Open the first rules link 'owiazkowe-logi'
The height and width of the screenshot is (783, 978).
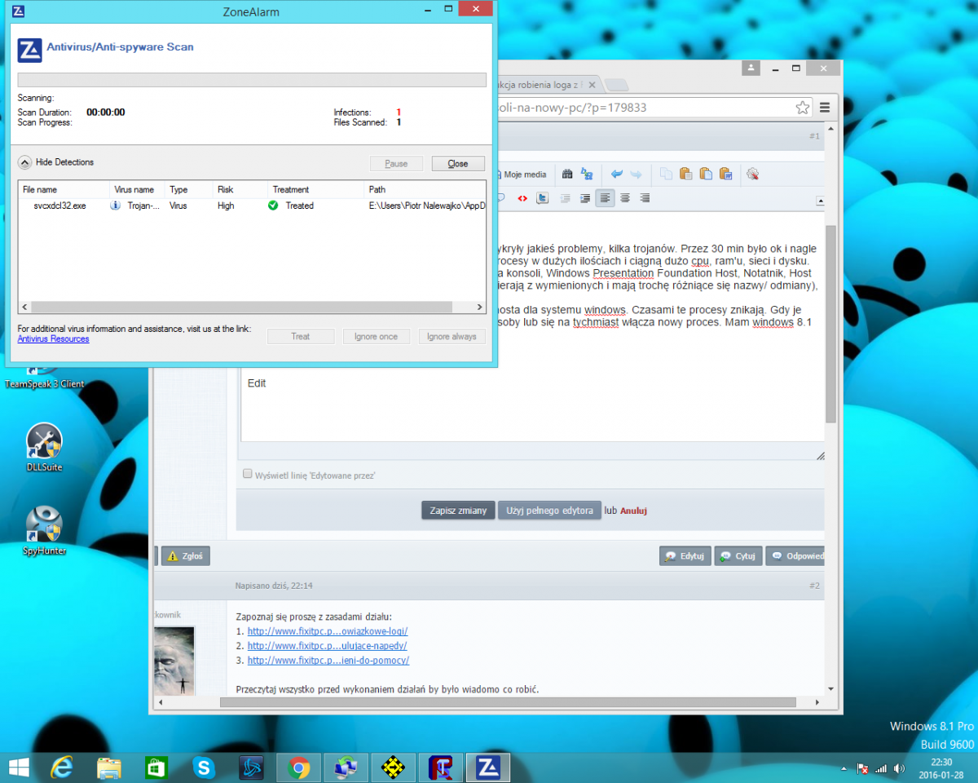[328, 631]
